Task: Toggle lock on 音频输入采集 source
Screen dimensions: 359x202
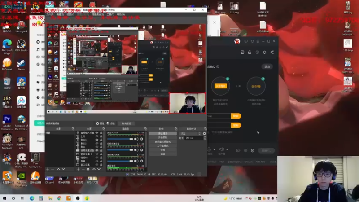Action: click(101, 132)
